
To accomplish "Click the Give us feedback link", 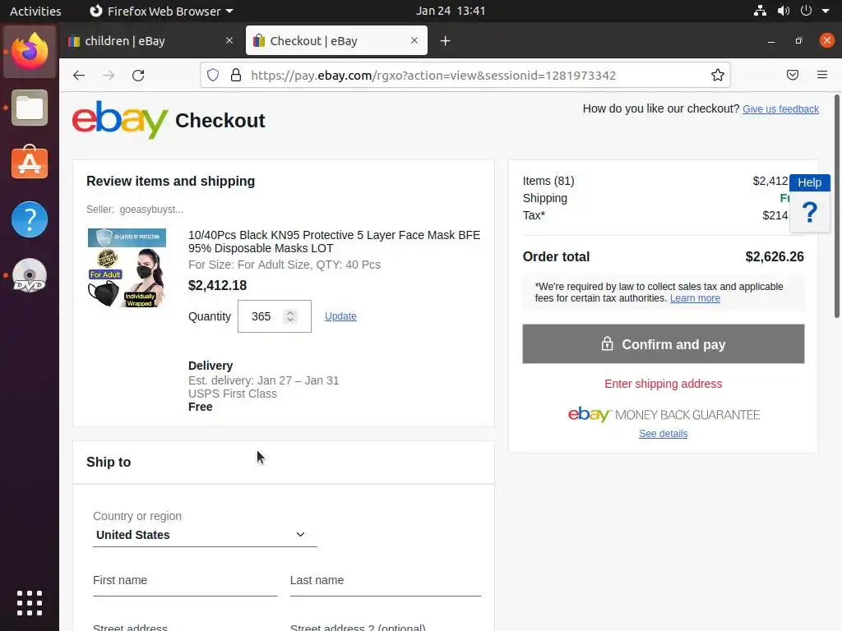I will click(780, 109).
